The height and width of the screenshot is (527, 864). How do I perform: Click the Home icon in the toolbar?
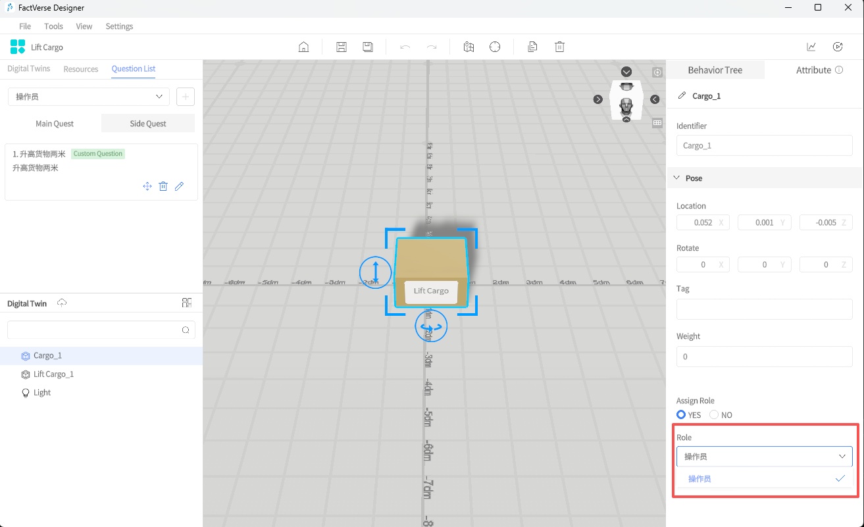[303, 47]
